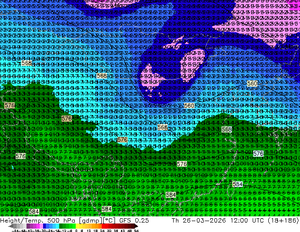Click the dark blue legend swatch

[44, 226]
